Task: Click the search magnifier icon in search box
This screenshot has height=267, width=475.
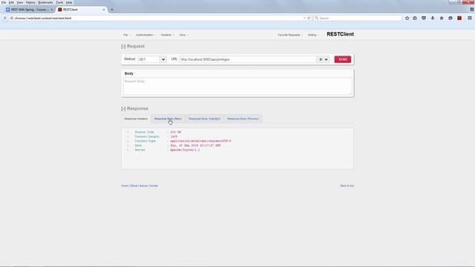Action: 317,18
